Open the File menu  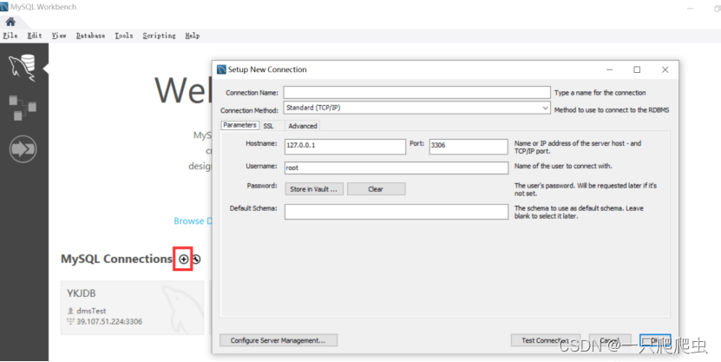[x=10, y=36]
